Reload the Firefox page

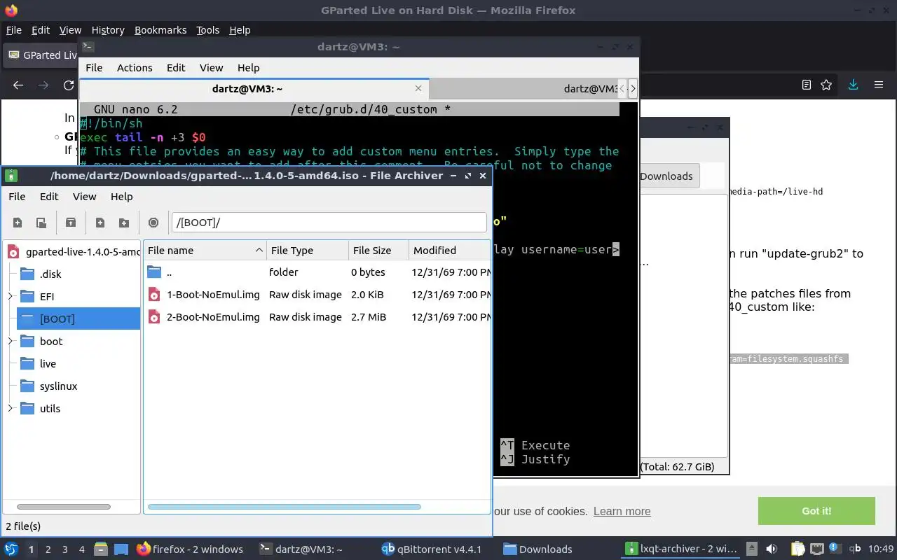(68, 85)
